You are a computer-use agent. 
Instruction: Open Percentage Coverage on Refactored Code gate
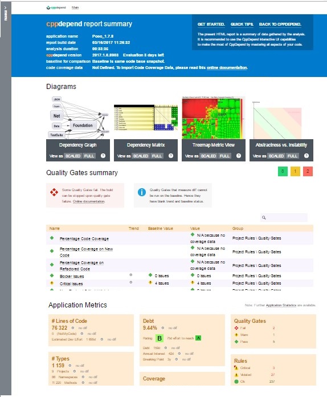click(81, 266)
